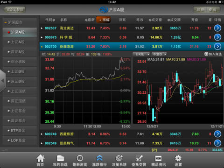
Task: Collapse the 沪深股市 sidebar group
Action: [x=20, y=22]
